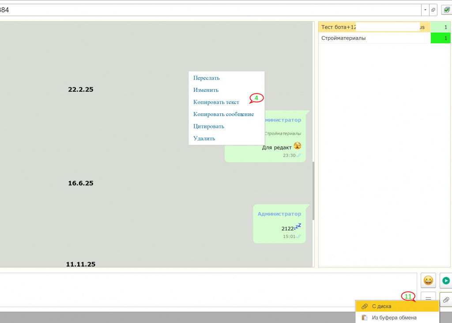The width and height of the screenshot is (452, 323).
Task: Click the '2122' message text
Action: pyautogui.click(x=287, y=229)
